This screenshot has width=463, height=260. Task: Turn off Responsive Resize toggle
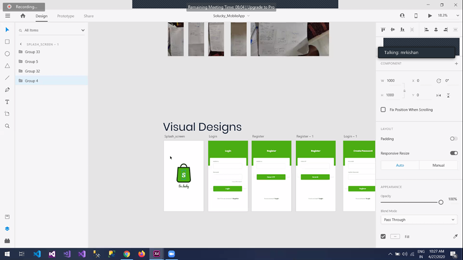click(453, 153)
